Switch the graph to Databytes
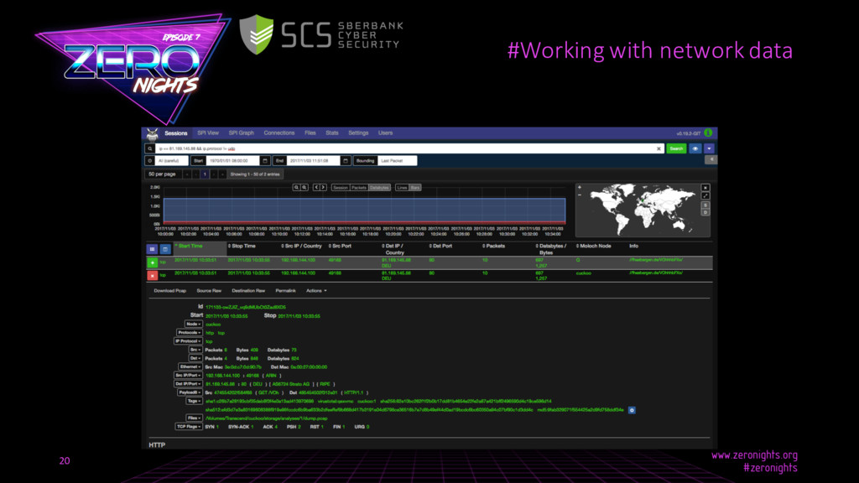The height and width of the screenshot is (483, 859). pyautogui.click(x=379, y=187)
